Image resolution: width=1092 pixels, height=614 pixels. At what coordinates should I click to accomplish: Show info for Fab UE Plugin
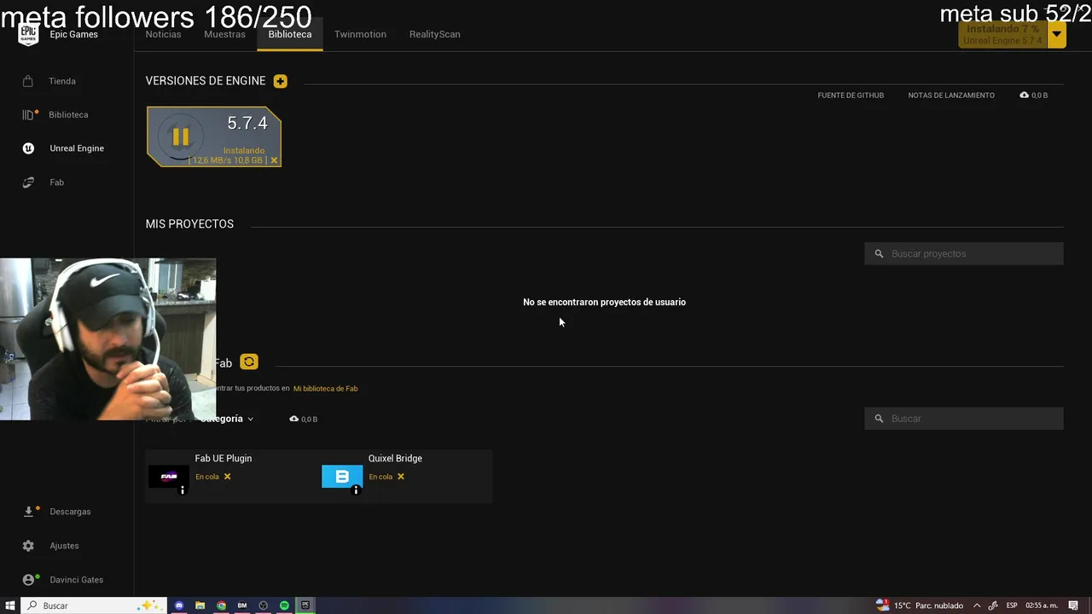tap(182, 490)
